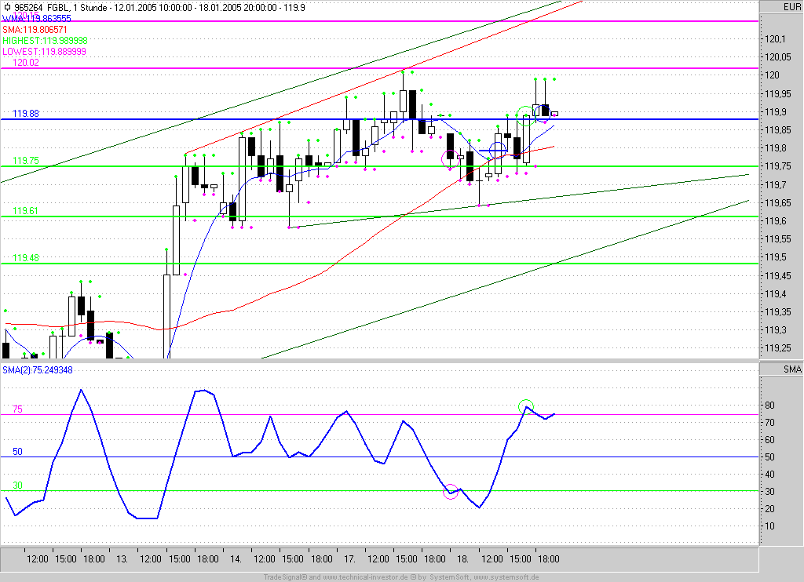
Task: Click the 80 value on indicator axis
Action: [x=769, y=406]
